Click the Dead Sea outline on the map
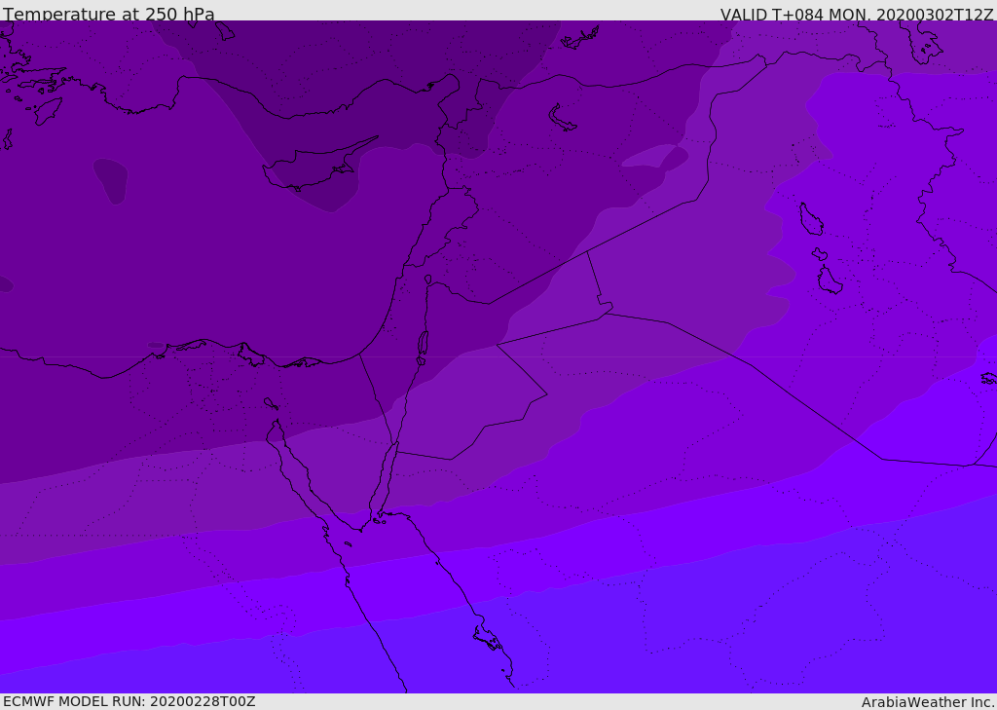Image resolution: width=997 pixels, height=710 pixels. pyautogui.click(x=423, y=344)
